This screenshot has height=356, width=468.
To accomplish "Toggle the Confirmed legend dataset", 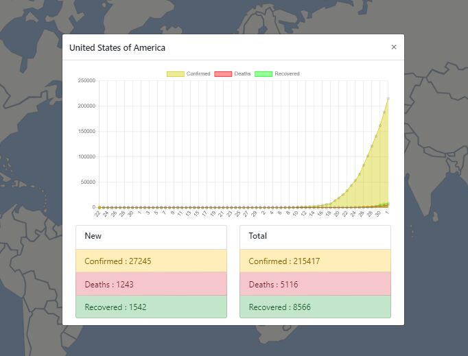I will tap(188, 73).
